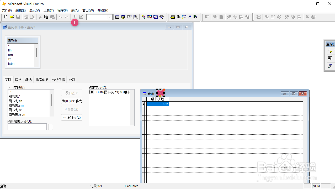Image resolution: width=335 pixels, height=189 pixels.
Task: Switch to the 联接 tab
Action: (x=18, y=80)
